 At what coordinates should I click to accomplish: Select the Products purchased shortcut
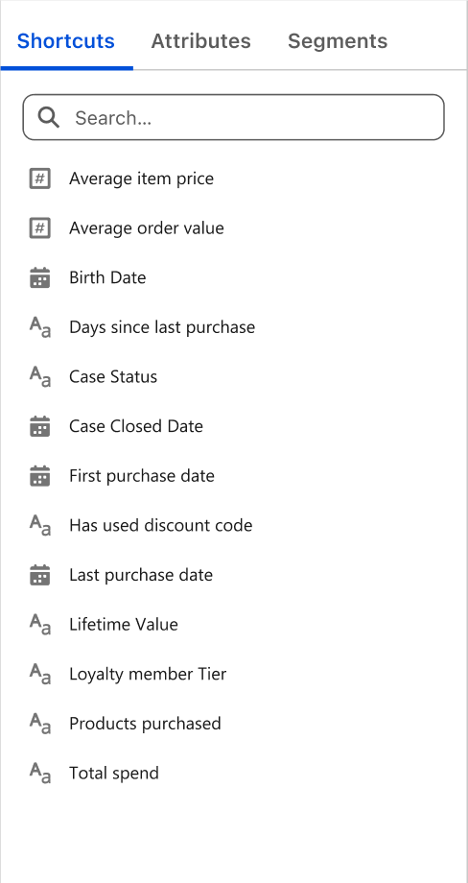233,724
